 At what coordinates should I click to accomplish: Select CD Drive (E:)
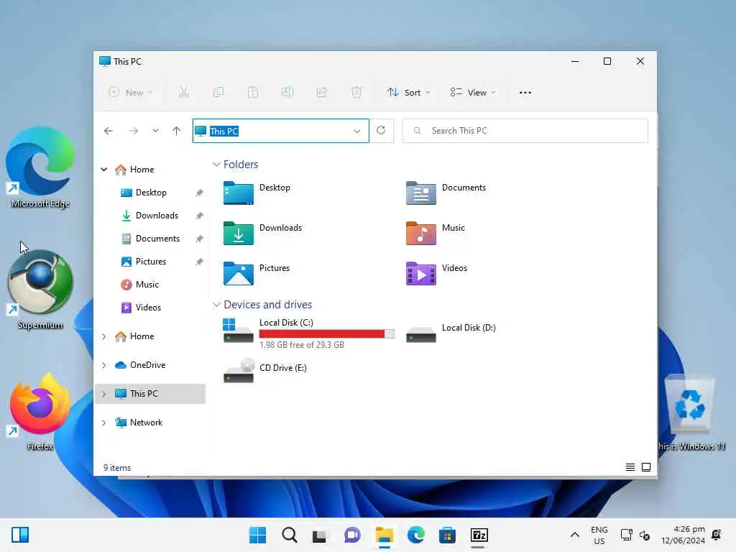[265, 372]
